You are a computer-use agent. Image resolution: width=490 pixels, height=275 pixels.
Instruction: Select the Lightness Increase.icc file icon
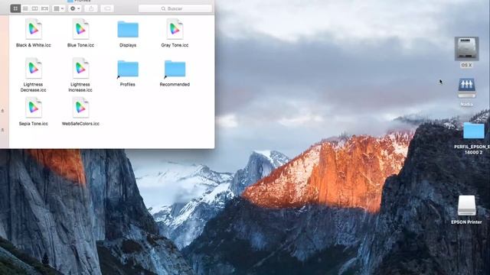(80, 68)
